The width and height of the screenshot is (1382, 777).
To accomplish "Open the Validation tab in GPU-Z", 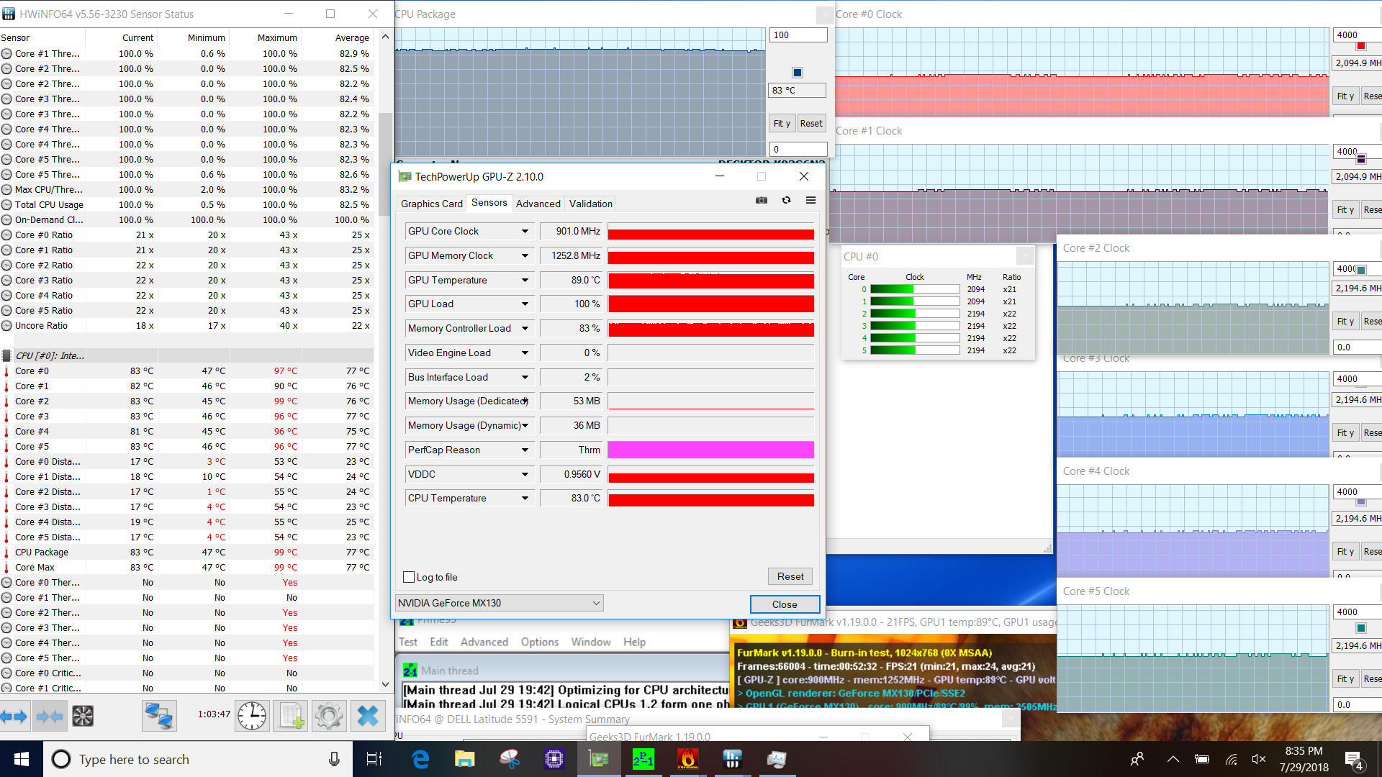I will (x=590, y=204).
